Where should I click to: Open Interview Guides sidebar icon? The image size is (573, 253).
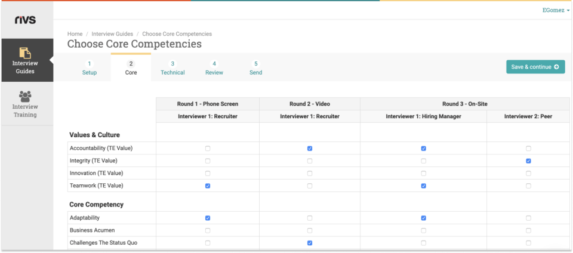[25, 54]
